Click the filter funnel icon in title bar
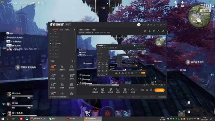This screenshot has width=215, height=121. (151, 25)
